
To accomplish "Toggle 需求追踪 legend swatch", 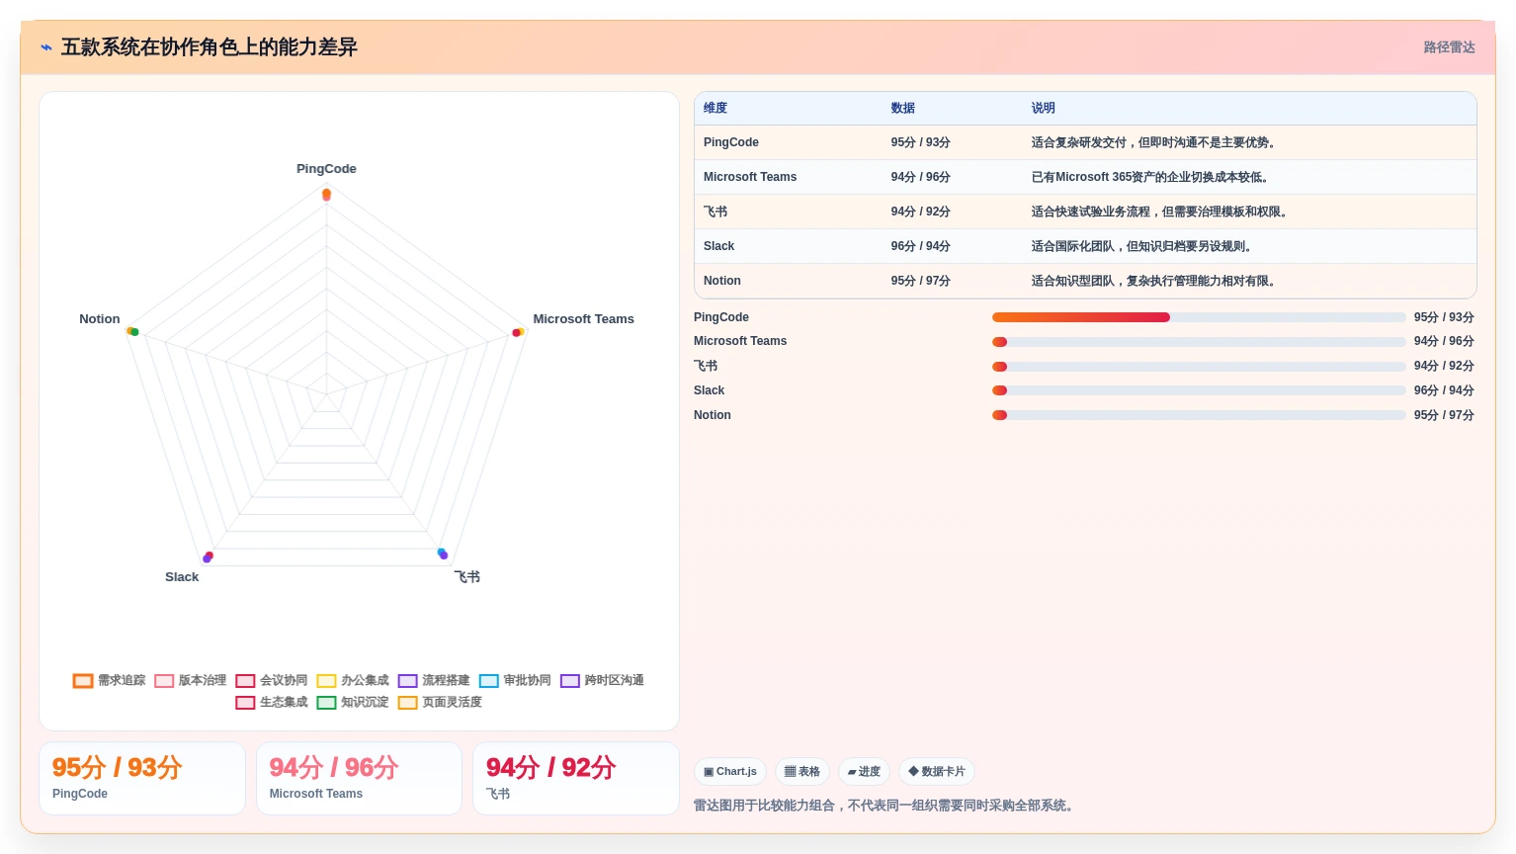I will click(83, 681).
